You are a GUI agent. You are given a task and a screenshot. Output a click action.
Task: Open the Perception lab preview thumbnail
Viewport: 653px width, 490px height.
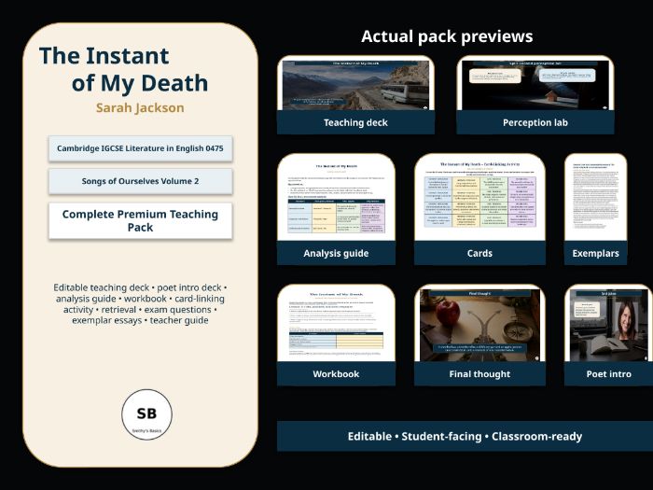[x=535, y=85]
